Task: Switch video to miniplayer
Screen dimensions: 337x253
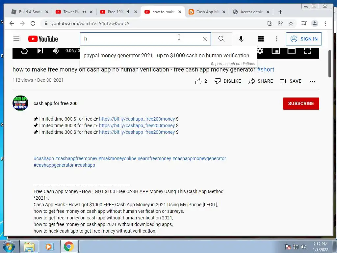Action: (x=276, y=51)
